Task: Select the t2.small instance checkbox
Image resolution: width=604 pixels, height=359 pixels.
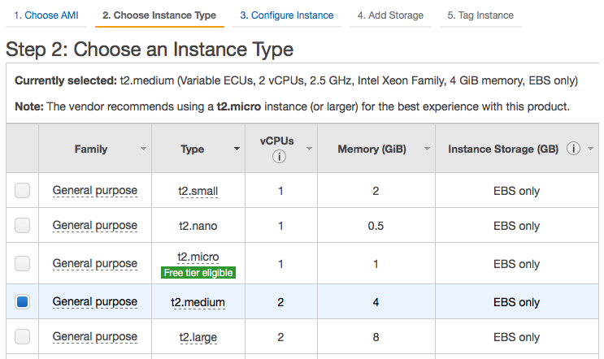Action: [22, 191]
